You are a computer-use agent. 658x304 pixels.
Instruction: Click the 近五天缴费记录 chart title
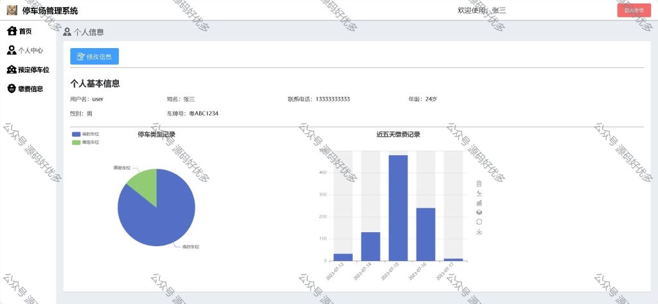[398, 135]
